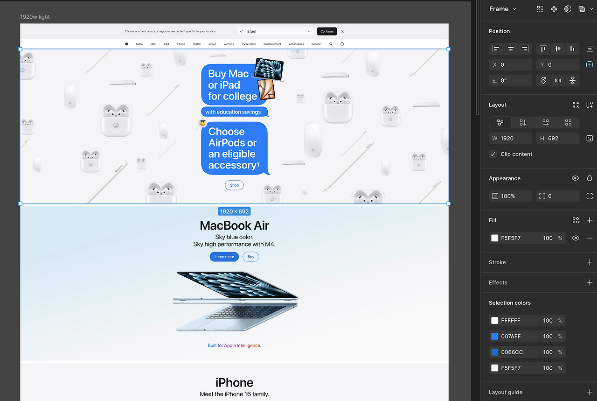Open the AirPods menu in Apple nav
Viewport: 597px width, 401px height.
[229, 44]
